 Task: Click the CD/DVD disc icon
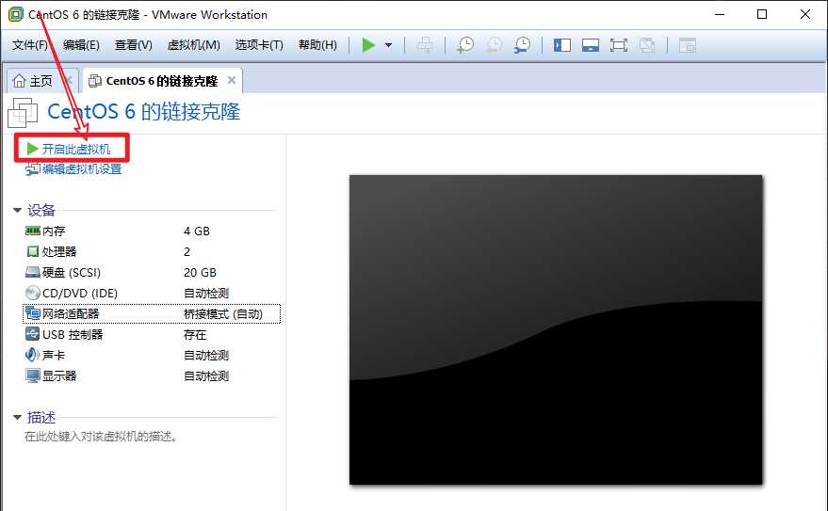tap(33, 293)
